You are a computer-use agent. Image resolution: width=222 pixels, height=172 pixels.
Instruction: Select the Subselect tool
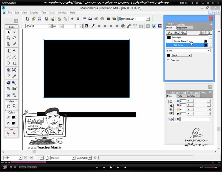(x=14, y=32)
